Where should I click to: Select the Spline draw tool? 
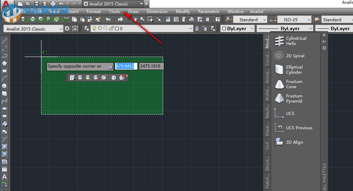4,101
